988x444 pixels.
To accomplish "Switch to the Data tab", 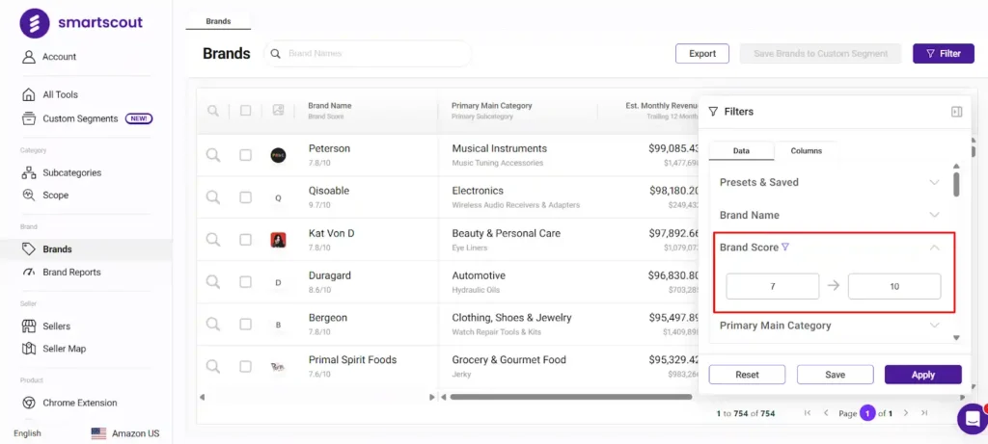I will click(x=741, y=151).
